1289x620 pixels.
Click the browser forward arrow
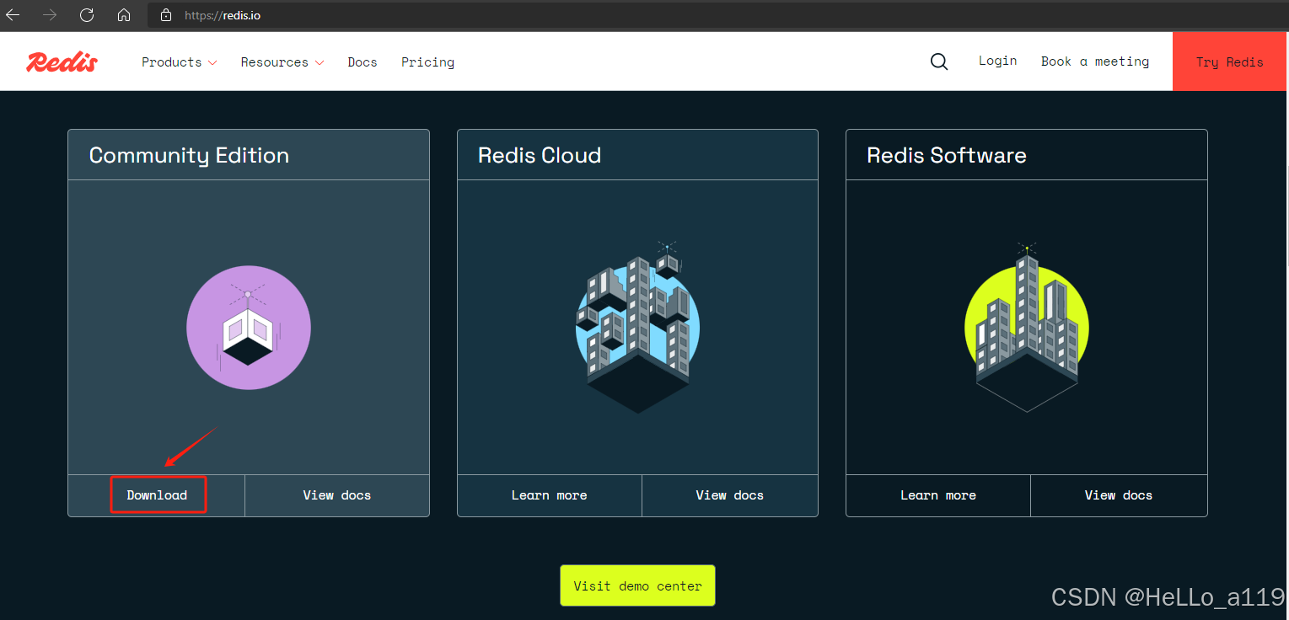50,15
